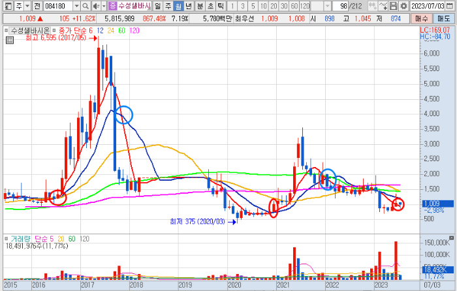Viewport: 457px width, 291px height.
Task: Open the calendar date picker icon
Action: click(450, 6)
